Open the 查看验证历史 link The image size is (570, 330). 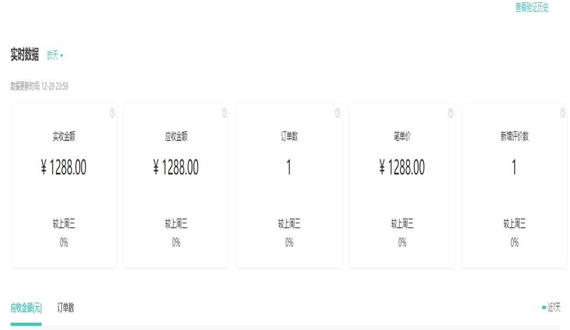[531, 8]
